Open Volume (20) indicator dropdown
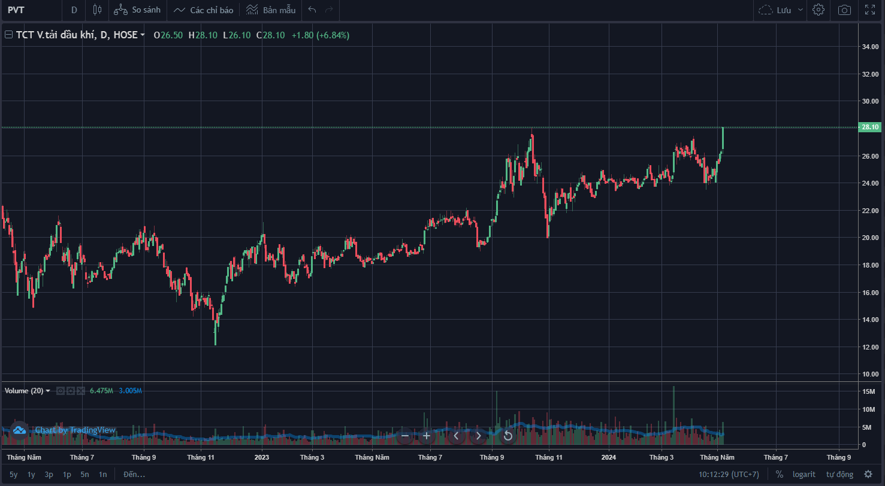This screenshot has height=486, width=885. tap(48, 391)
